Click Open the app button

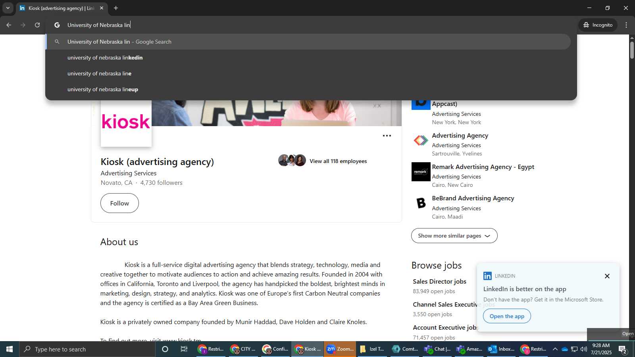(507, 316)
